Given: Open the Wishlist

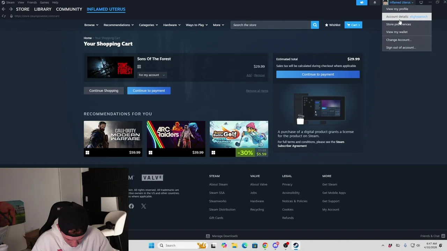Looking at the screenshot, I should [x=332, y=25].
